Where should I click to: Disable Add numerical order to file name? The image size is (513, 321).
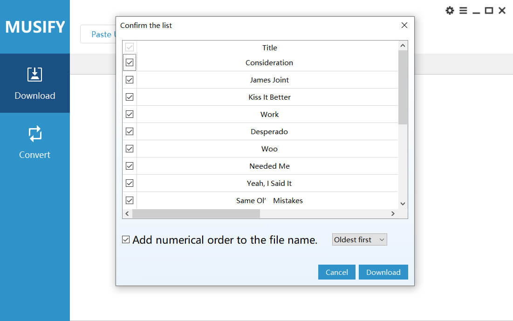[x=126, y=239]
